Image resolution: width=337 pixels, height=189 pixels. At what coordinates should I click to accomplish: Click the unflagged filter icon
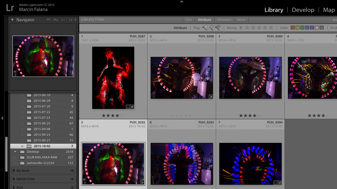coord(211,27)
